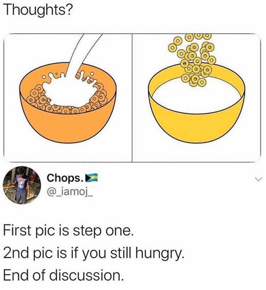This screenshot has height=290, width=266.
Task: Click the divider between the two images
Action: pos(132,98)
